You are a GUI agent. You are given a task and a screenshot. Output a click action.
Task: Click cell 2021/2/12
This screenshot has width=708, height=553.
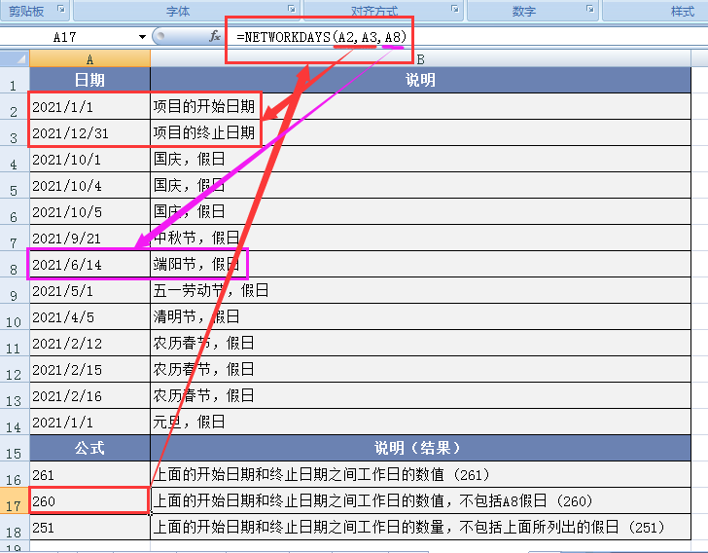89,343
